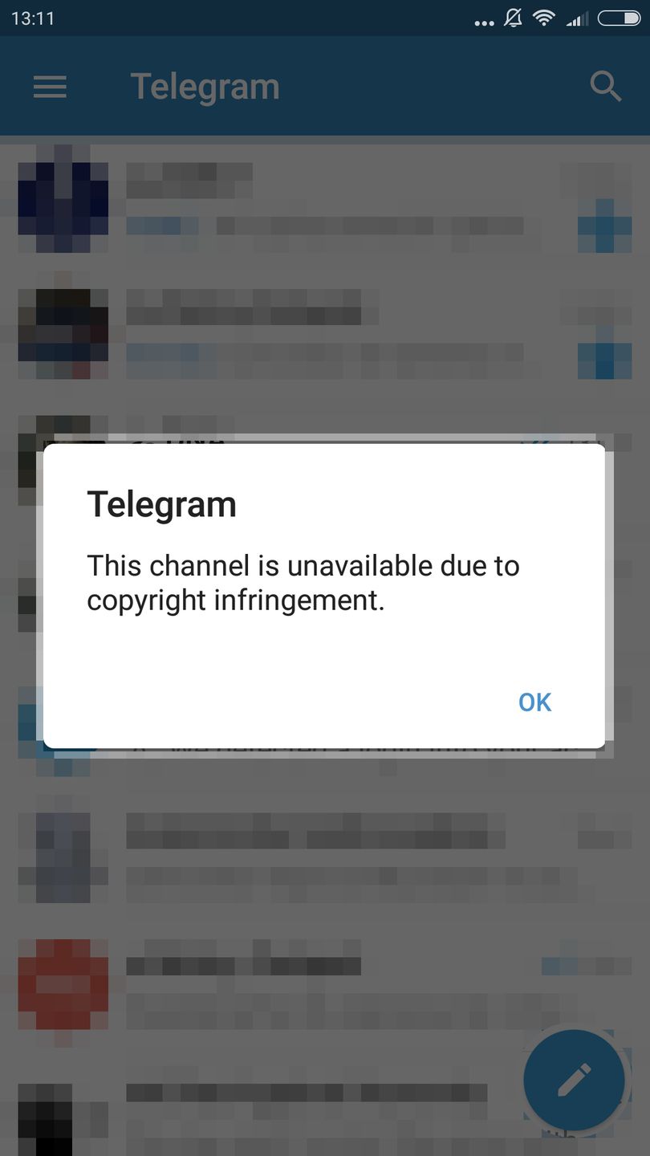The height and width of the screenshot is (1156, 650).
Task: Open the bottom chat with black avatar
Action: coord(325,1117)
